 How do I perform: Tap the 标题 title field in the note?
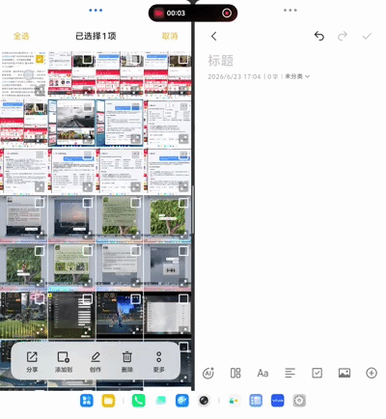[221, 61]
